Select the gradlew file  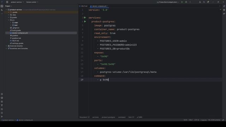click(14, 36)
